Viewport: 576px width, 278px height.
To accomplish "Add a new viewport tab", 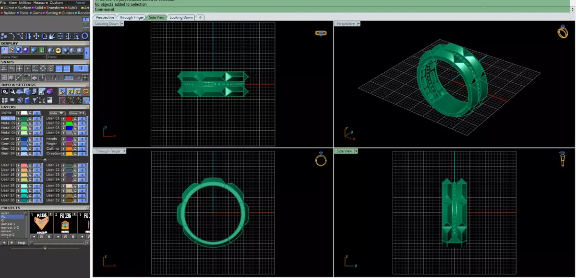I will [x=200, y=17].
